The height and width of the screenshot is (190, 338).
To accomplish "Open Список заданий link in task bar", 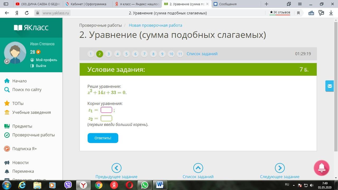I will click(x=202, y=54).
